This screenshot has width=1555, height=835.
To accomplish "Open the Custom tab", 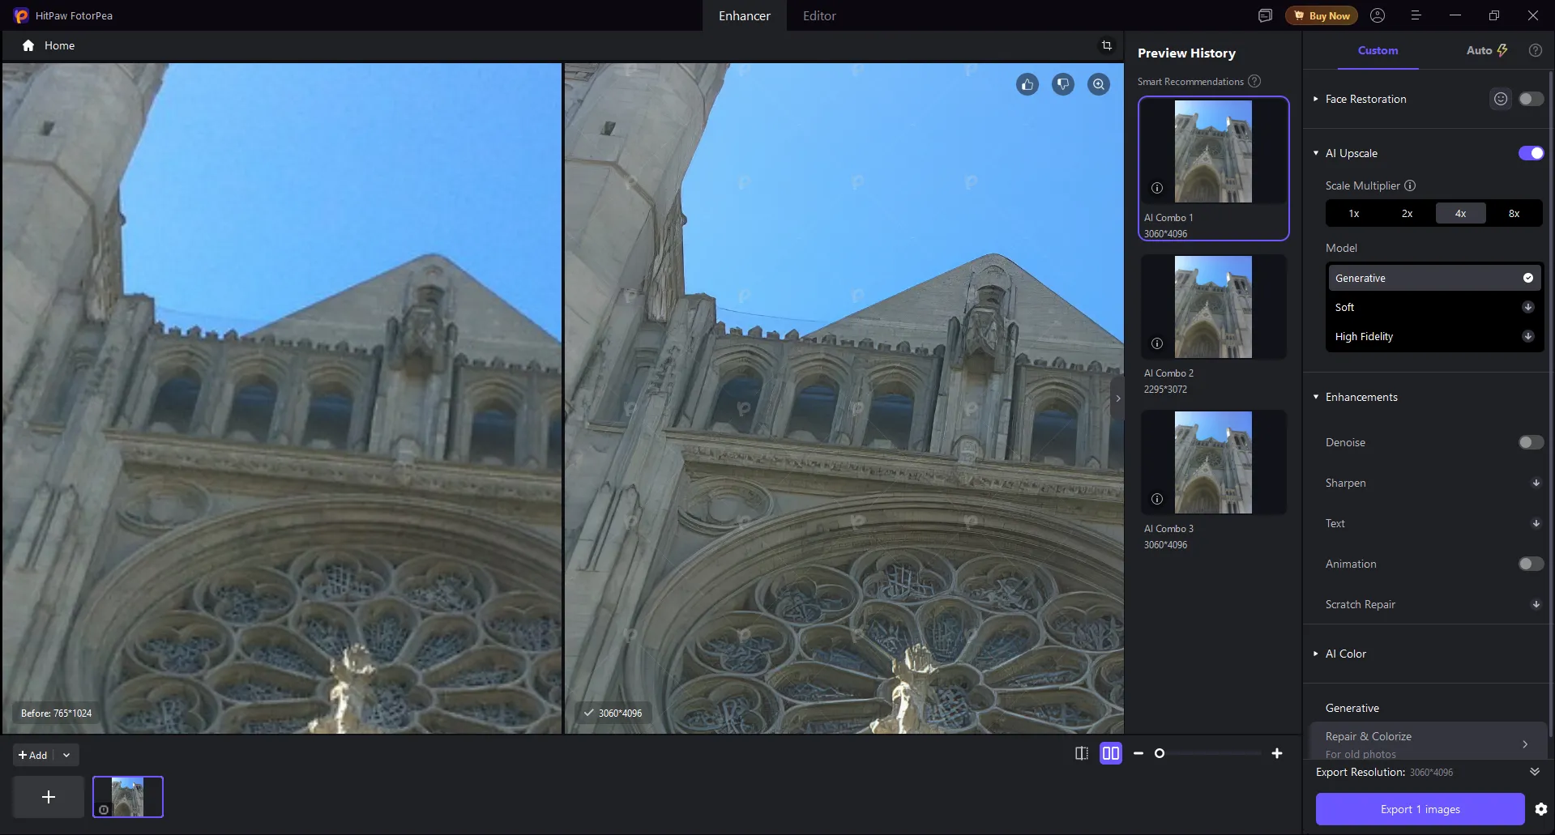I will [x=1378, y=50].
